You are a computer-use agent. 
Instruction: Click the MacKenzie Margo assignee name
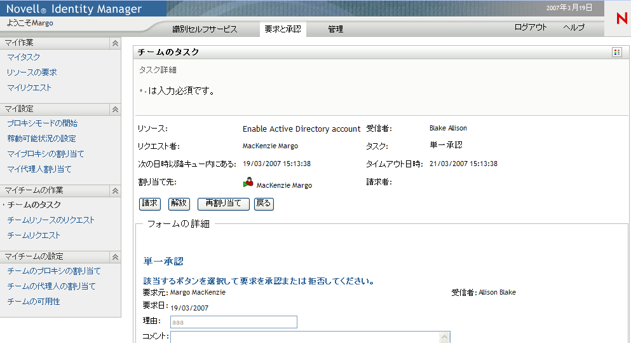click(284, 185)
